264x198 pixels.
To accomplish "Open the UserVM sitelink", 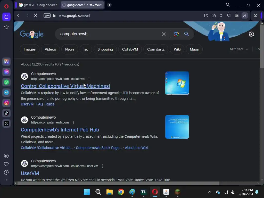I will tap(27, 104).
